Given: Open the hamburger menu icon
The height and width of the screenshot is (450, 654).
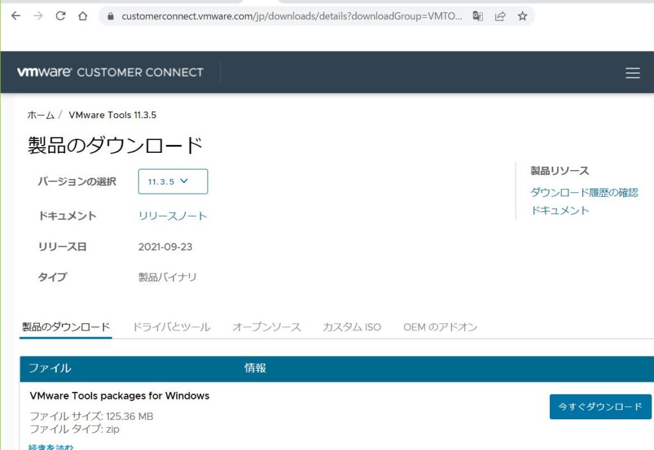Looking at the screenshot, I should [632, 73].
